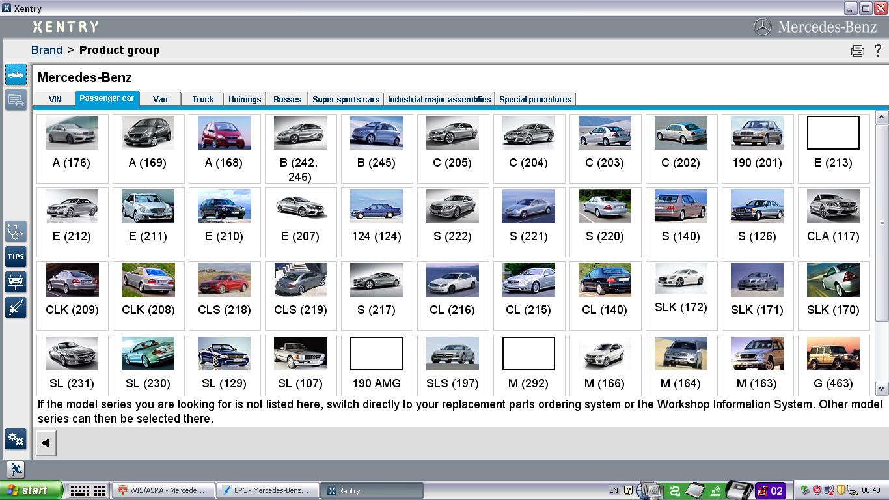Select the E (207) model series
This screenshot has width=889, height=500.
(x=300, y=222)
